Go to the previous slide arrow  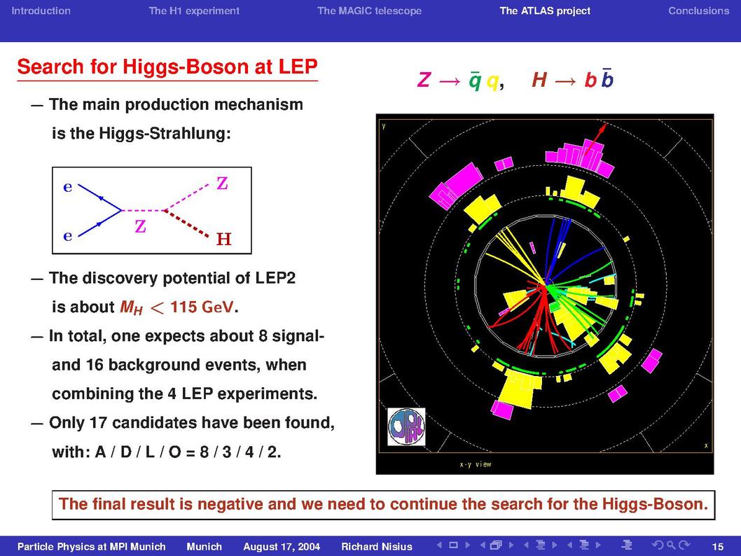click(440, 545)
